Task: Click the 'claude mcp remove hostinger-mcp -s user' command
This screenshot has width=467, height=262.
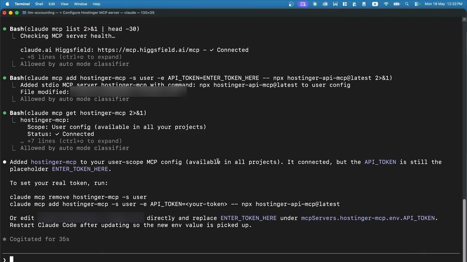Action: [x=78, y=197]
